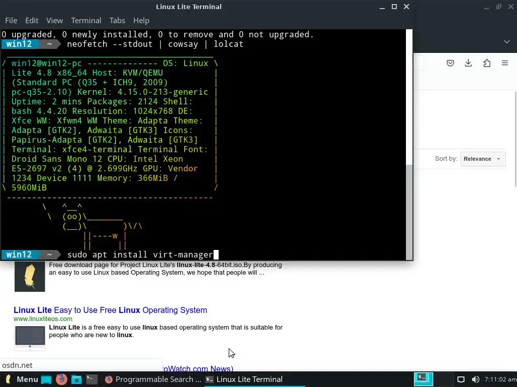Click the 'Kernel: 4.15.0-213-generic' terminal text
Image resolution: width=517 pixels, height=387 pixels.
142,92
